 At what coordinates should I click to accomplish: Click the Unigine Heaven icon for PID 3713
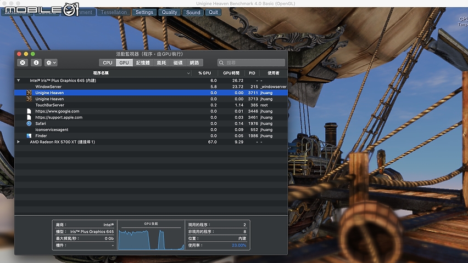[29, 99]
